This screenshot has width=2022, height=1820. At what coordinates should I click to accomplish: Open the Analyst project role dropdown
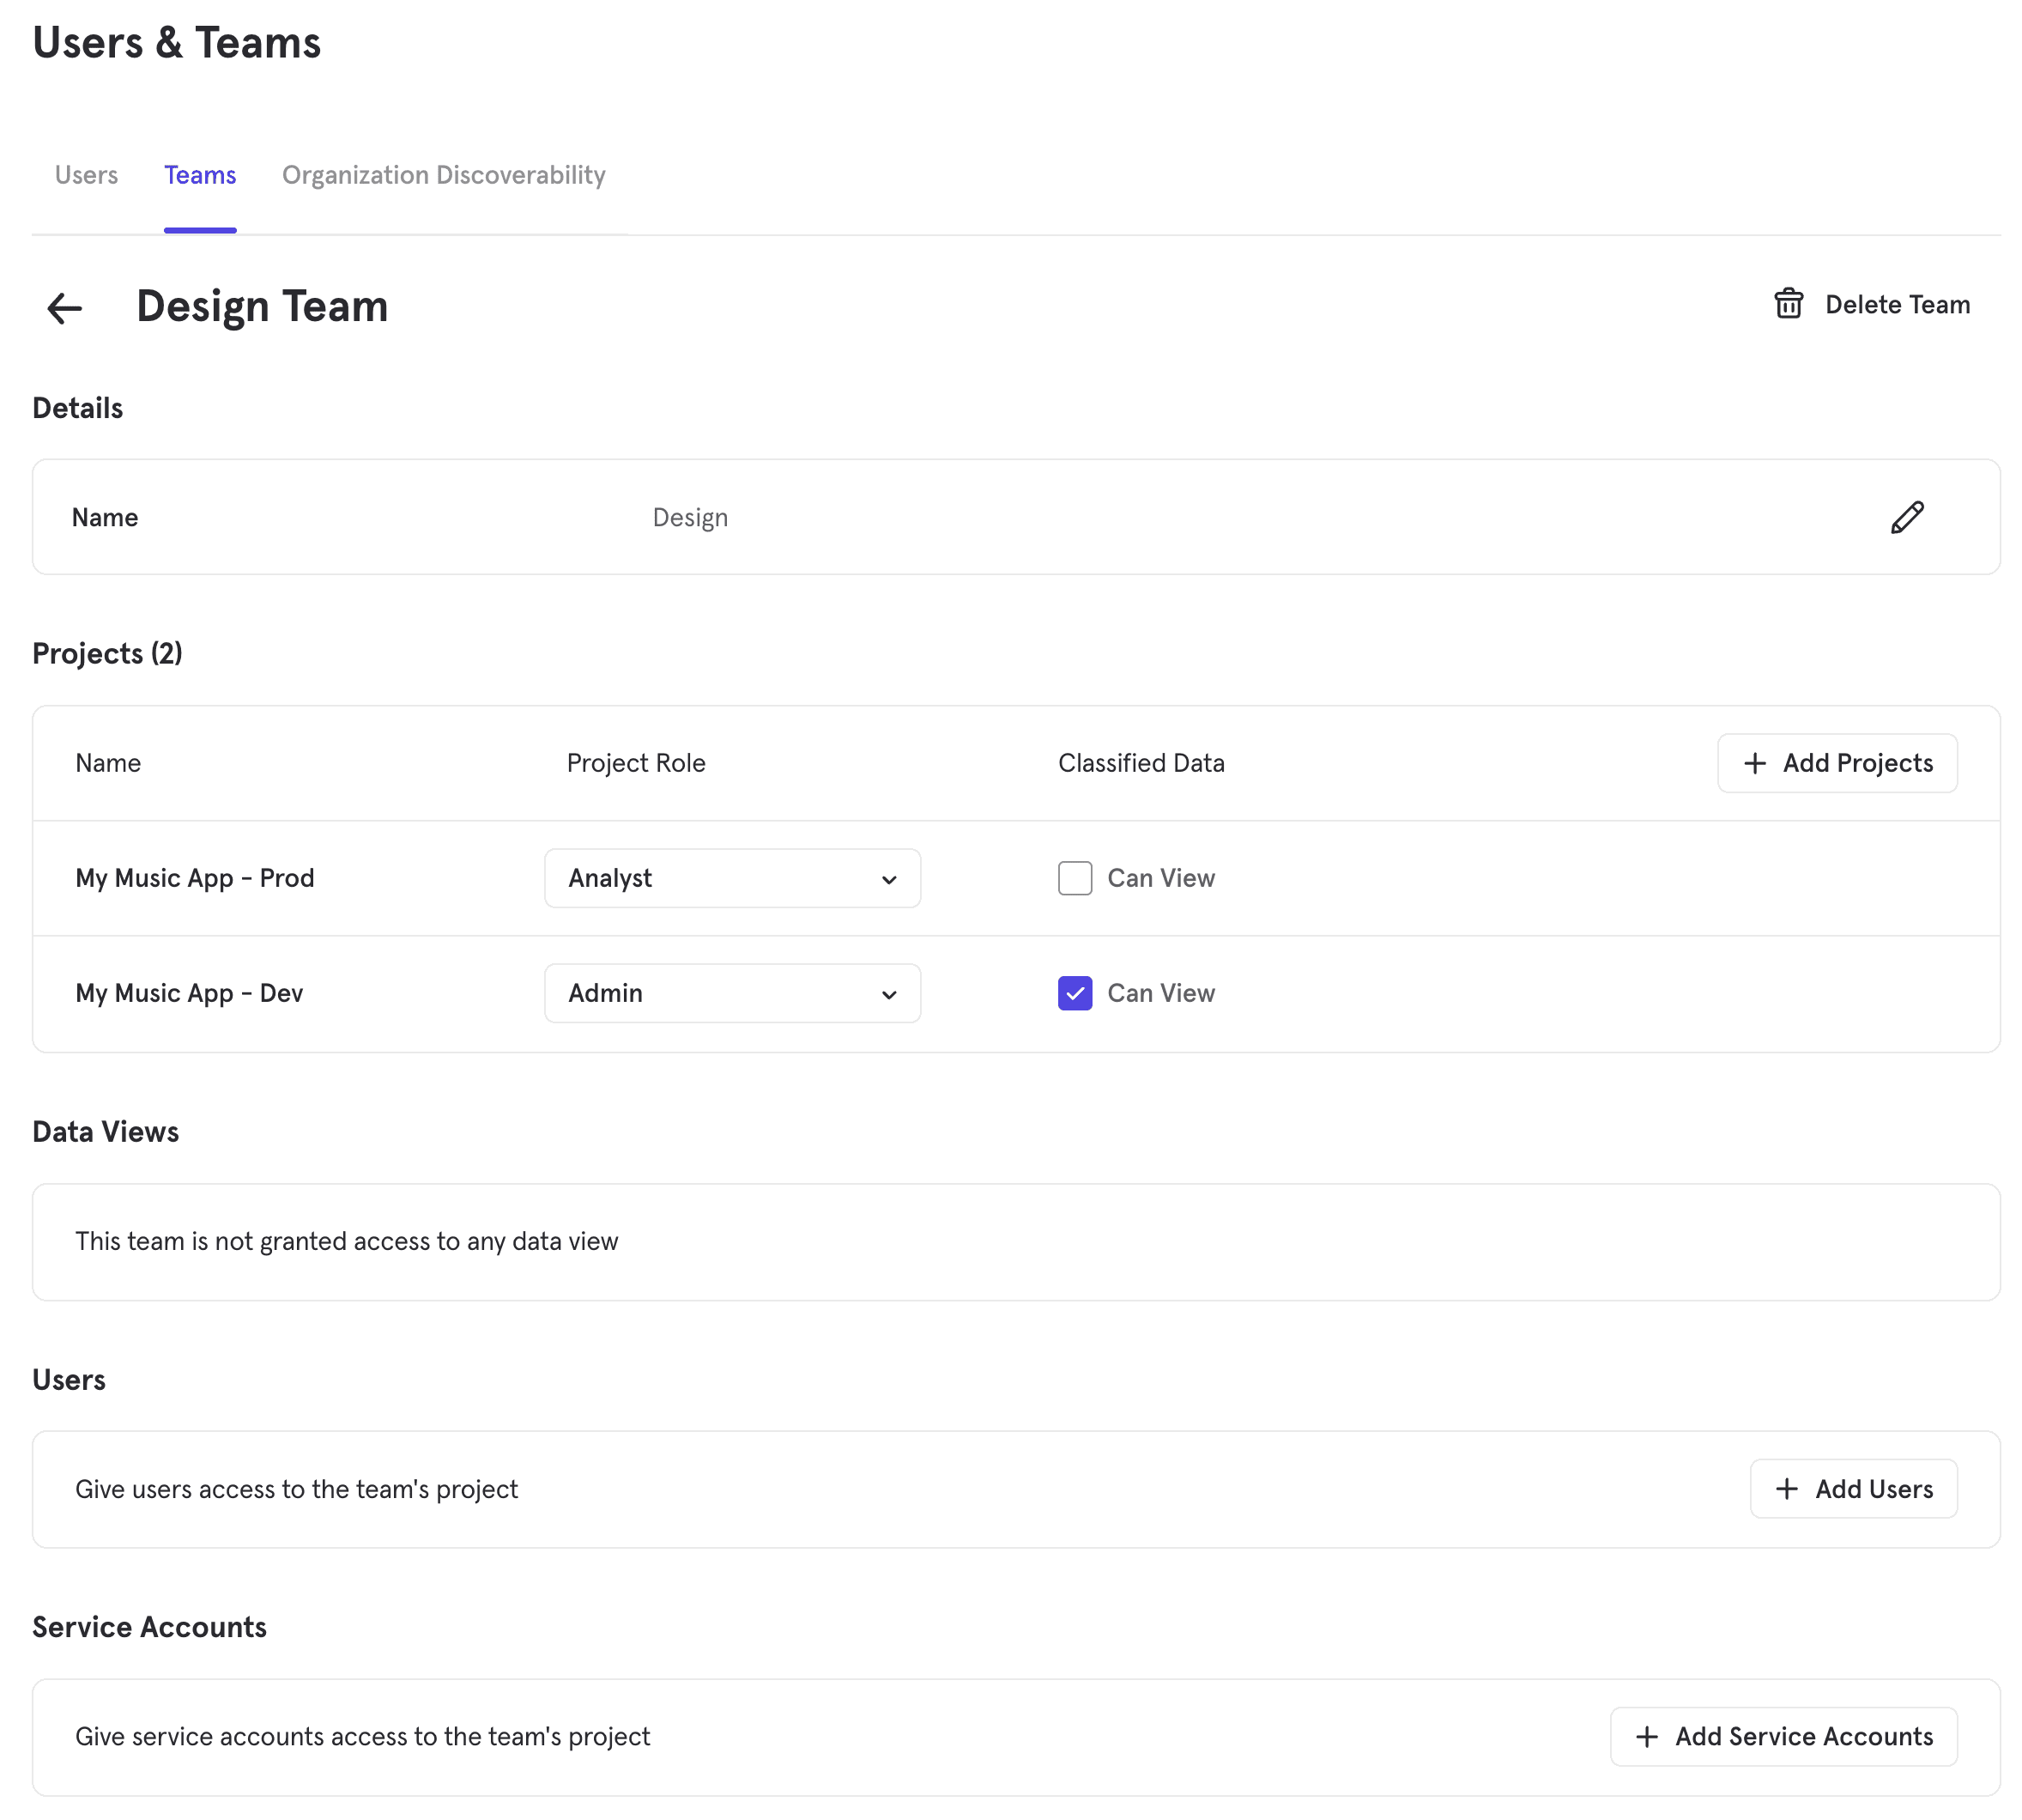[x=730, y=878]
